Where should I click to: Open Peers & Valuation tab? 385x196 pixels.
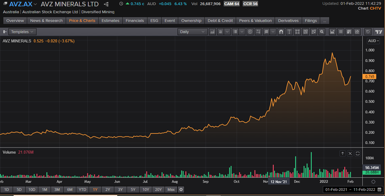tap(255, 20)
